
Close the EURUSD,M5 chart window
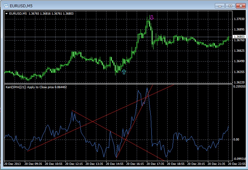[240, 5]
